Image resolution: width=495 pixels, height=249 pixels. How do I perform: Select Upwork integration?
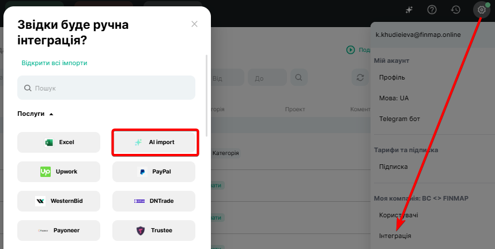(x=59, y=172)
